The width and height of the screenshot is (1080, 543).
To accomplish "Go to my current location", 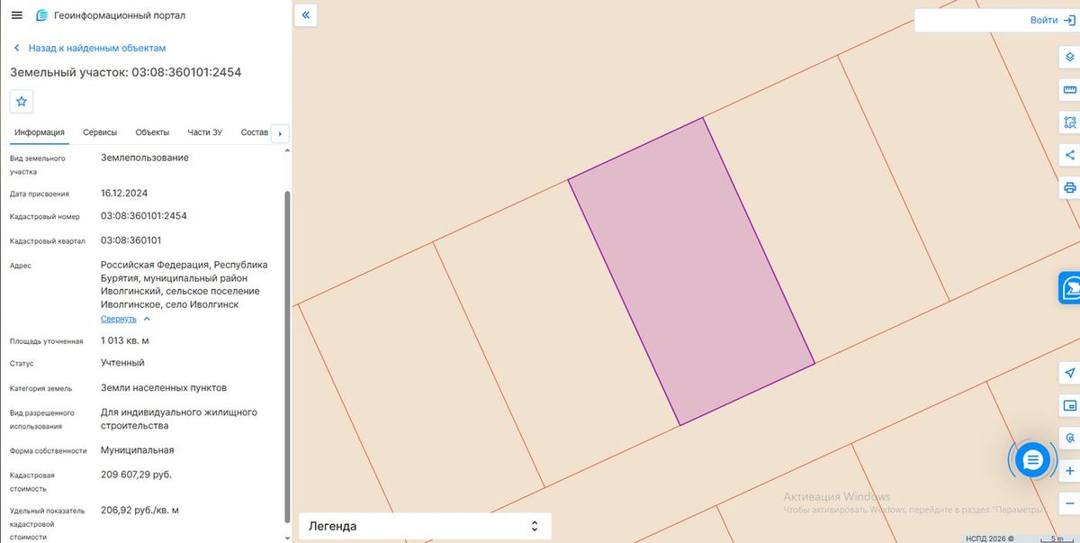I will click(1070, 373).
